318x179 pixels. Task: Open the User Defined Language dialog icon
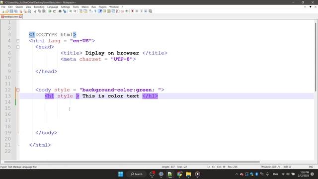pos(104,11)
